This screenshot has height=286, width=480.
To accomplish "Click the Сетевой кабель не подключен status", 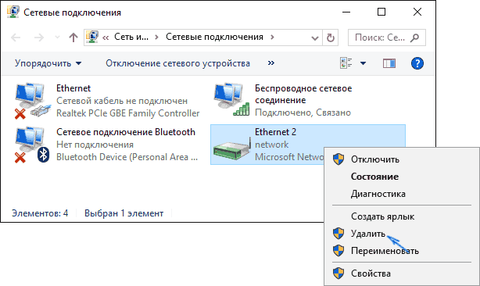I will (x=122, y=101).
